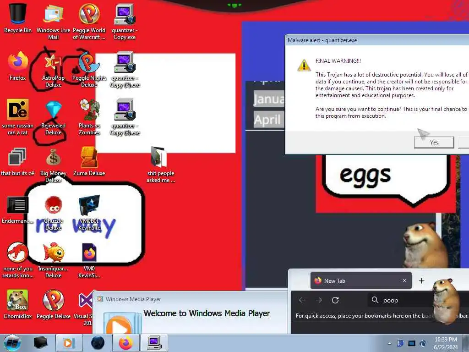This screenshot has height=352, width=469.
Task: Select the red 'none of you' icon
Action: pos(18,260)
